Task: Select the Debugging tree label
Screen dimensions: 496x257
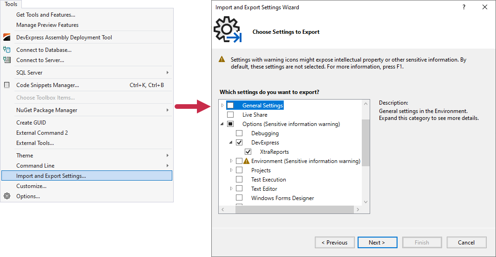Action: tap(265, 133)
